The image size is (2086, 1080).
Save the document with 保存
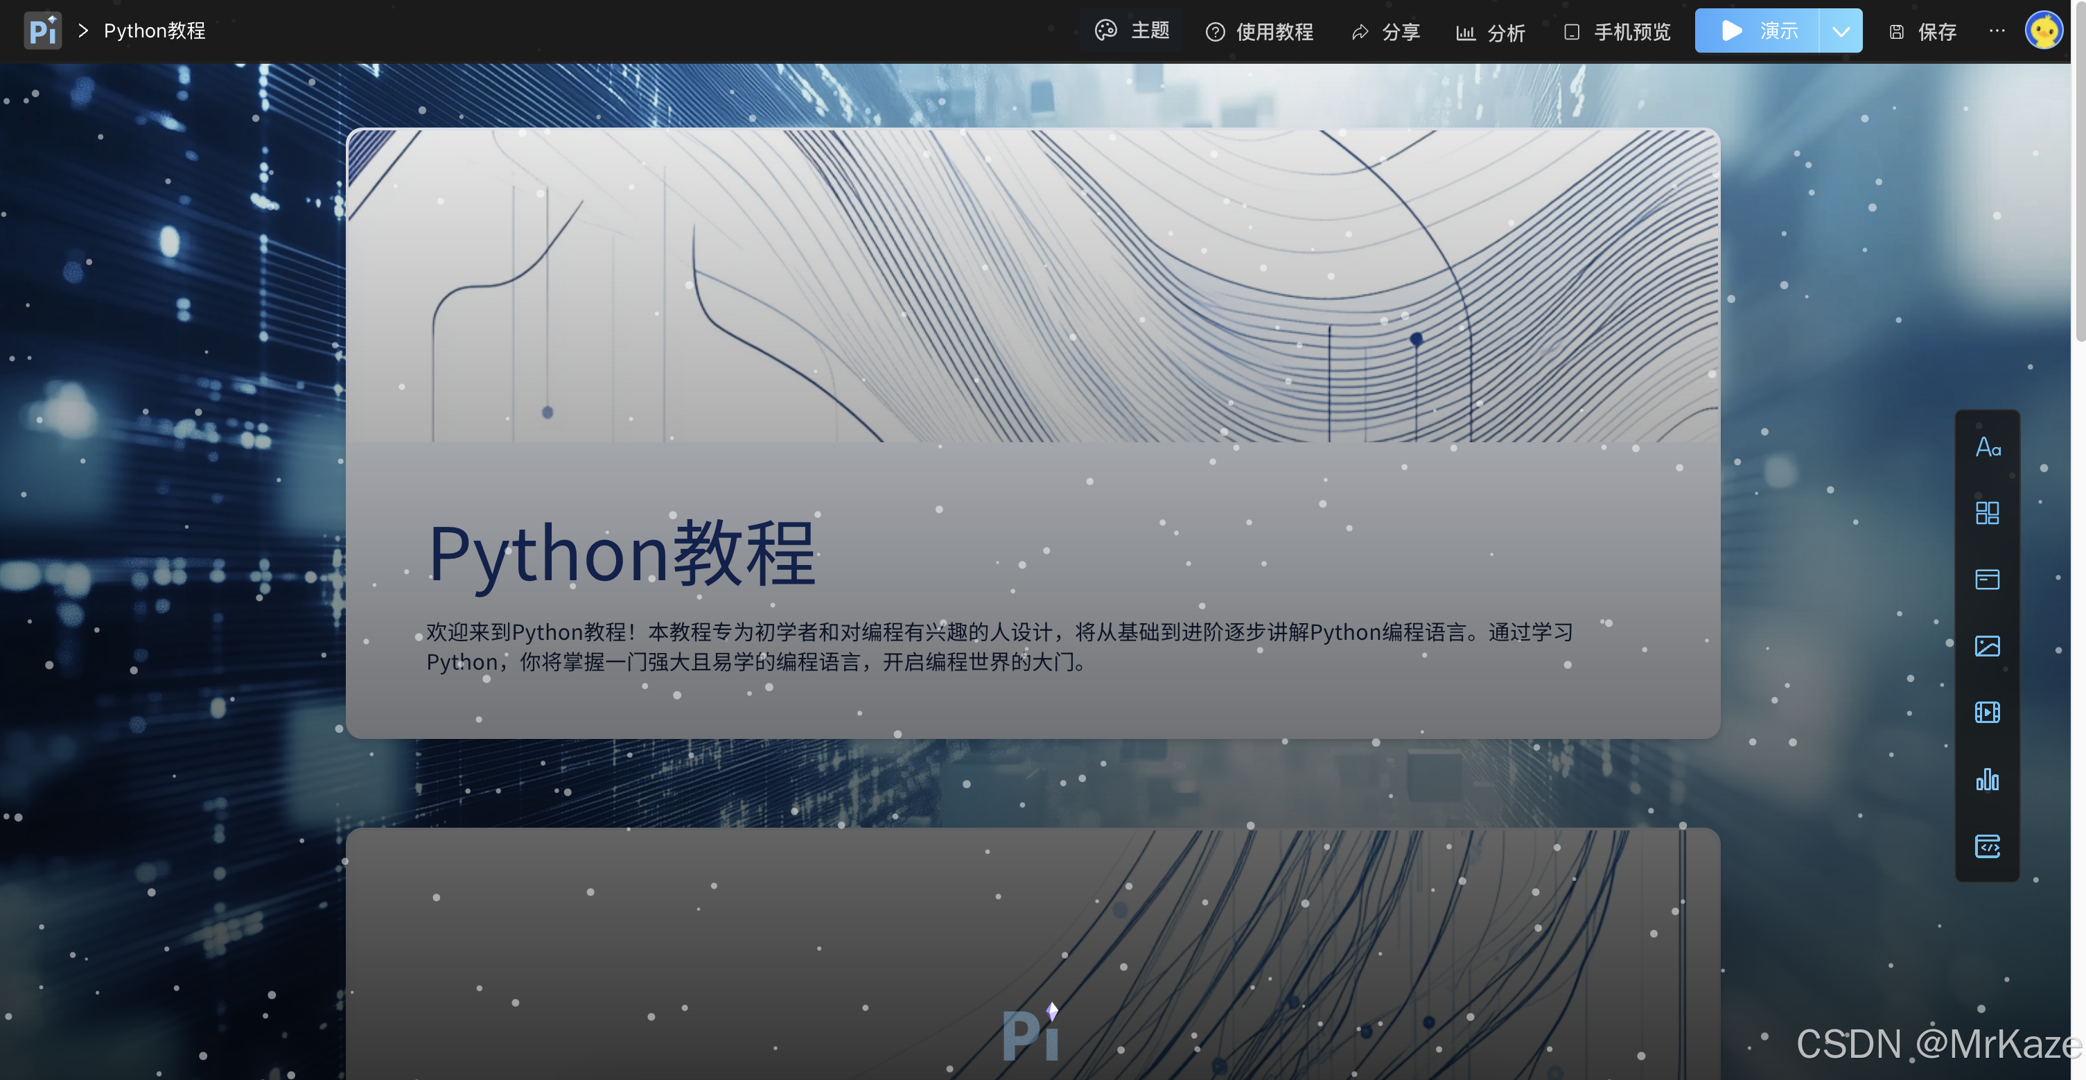click(x=1922, y=32)
